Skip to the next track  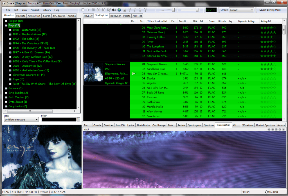point(104,10)
